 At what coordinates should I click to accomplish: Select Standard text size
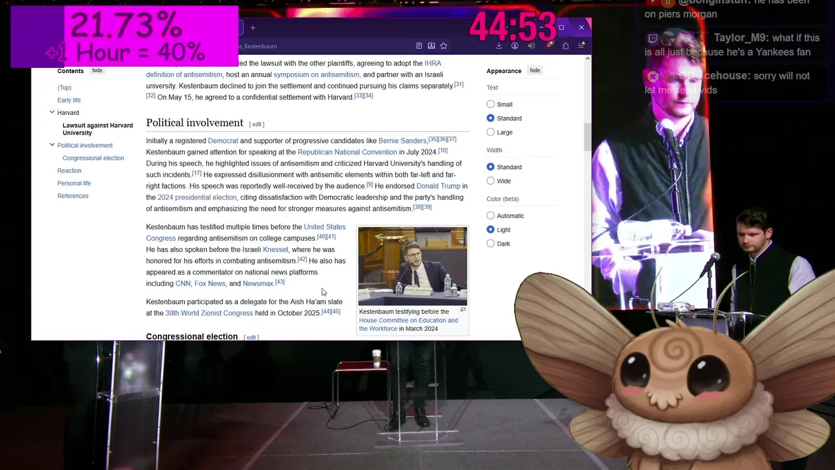491,118
